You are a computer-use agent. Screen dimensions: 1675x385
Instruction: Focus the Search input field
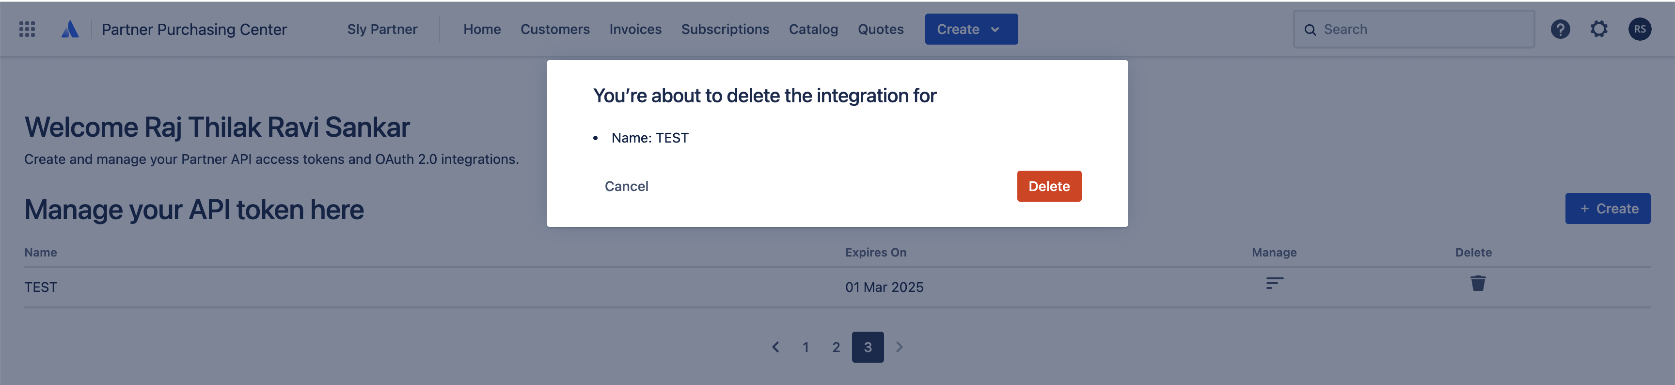point(1414,29)
